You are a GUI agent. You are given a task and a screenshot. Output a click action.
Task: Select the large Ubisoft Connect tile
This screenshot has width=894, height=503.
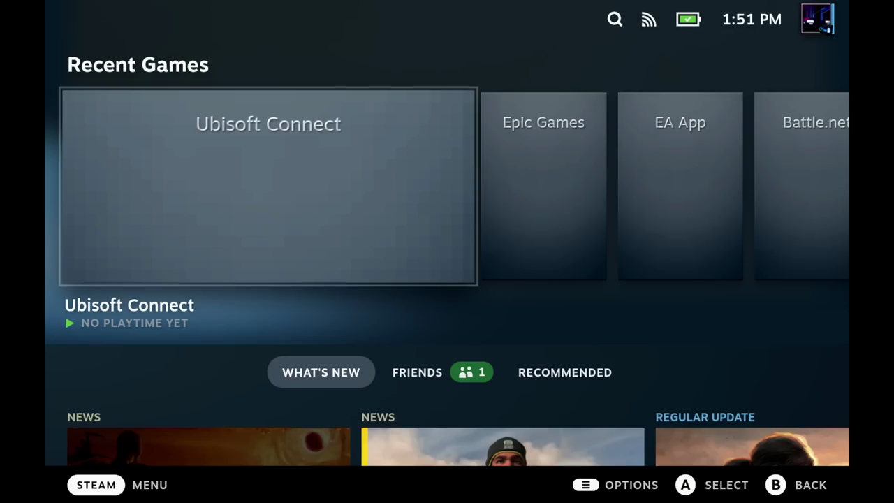point(268,187)
